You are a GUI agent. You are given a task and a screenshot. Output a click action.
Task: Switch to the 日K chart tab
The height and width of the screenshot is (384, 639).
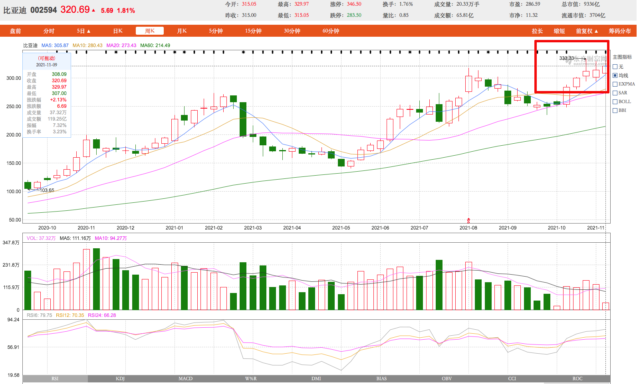point(118,31)
